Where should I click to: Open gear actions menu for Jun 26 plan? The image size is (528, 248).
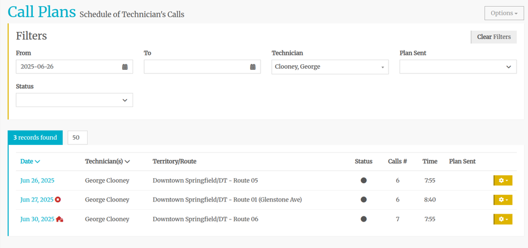(x=503, y=180)
